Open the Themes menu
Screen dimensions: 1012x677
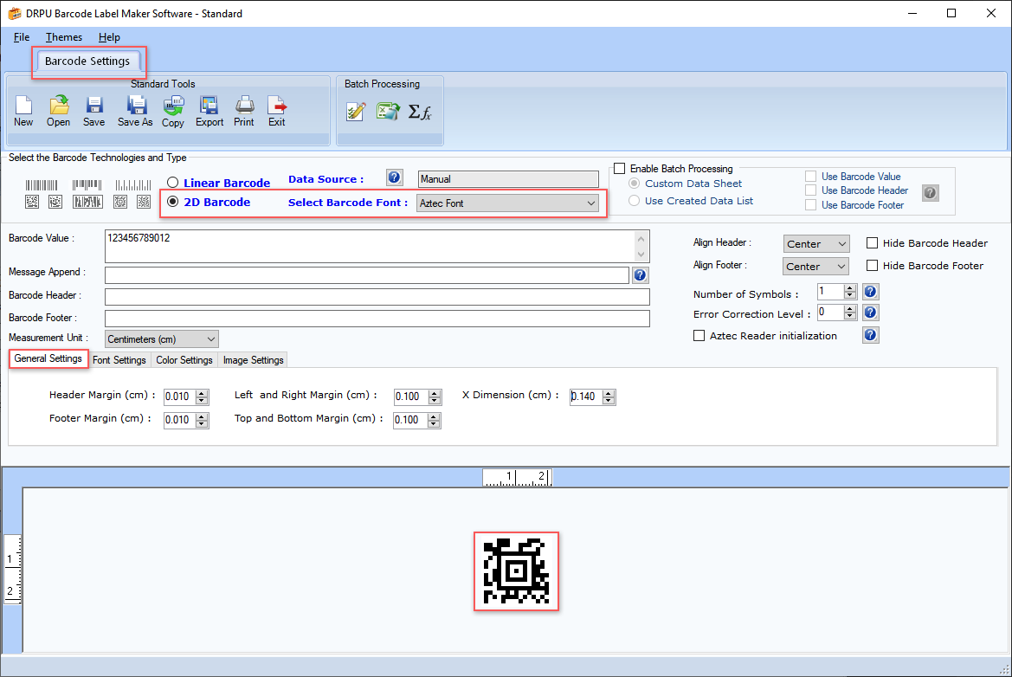[x=64, y=37]
